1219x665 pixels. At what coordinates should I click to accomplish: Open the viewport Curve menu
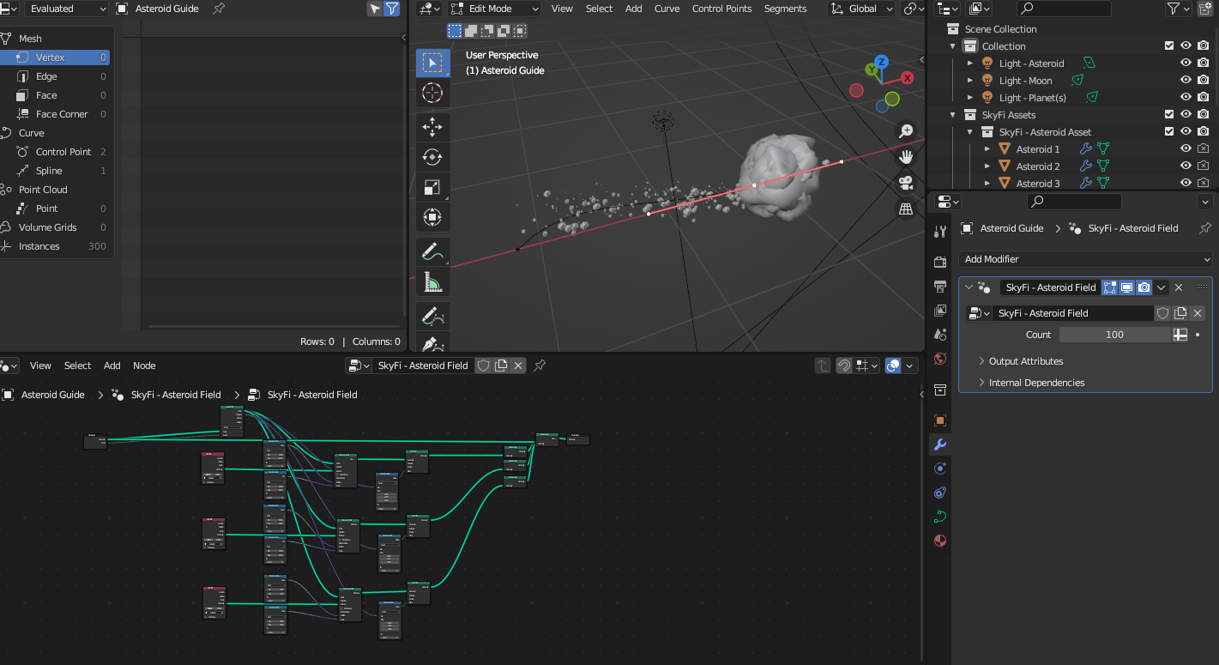pyautogui.click(x=667, y=9)
